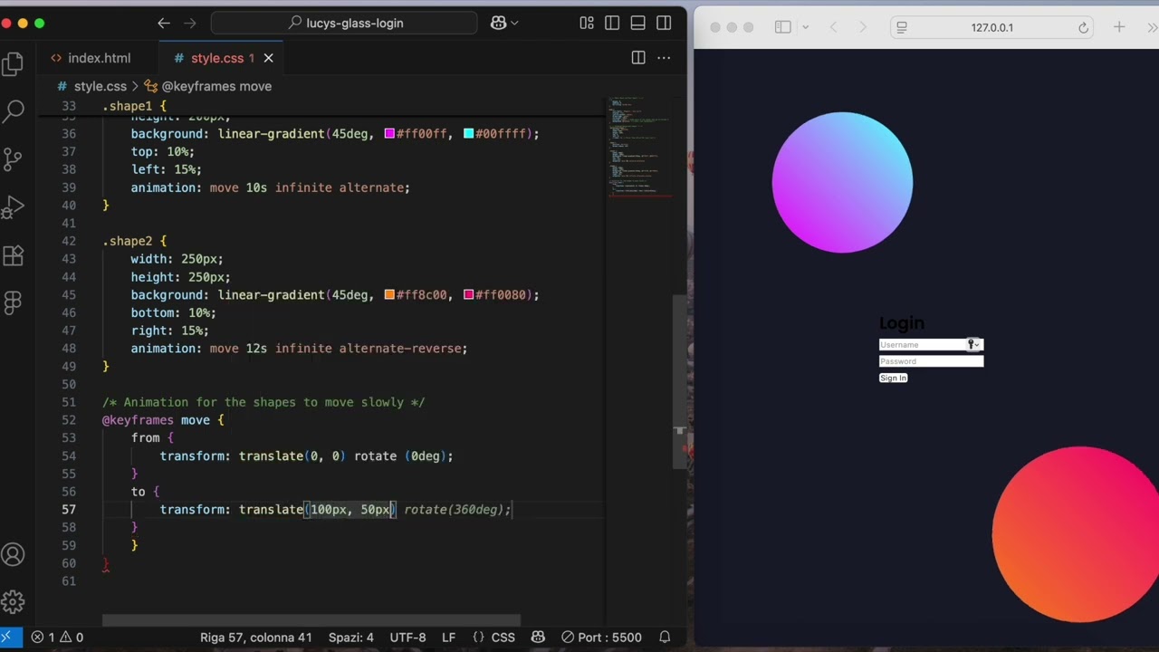Click the Username field on login page
The image size is (1159, 652).
(x=931, y=345)
